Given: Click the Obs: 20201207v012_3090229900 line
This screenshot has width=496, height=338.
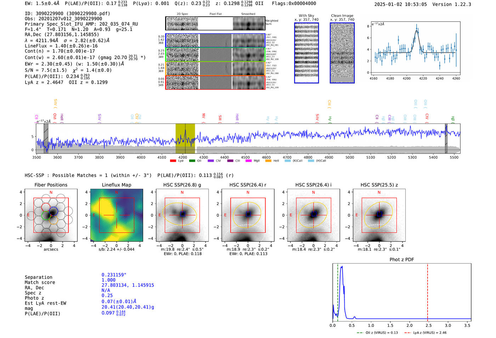Looking at the screenshot, I should [x=63, y=19].
